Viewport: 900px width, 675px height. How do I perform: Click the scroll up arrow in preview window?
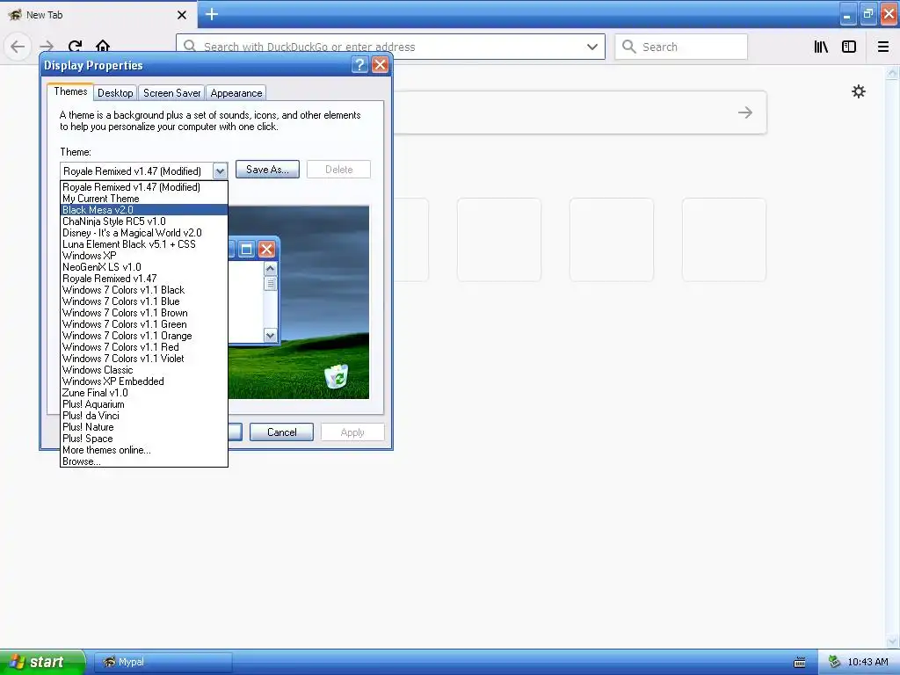[271, 268]
